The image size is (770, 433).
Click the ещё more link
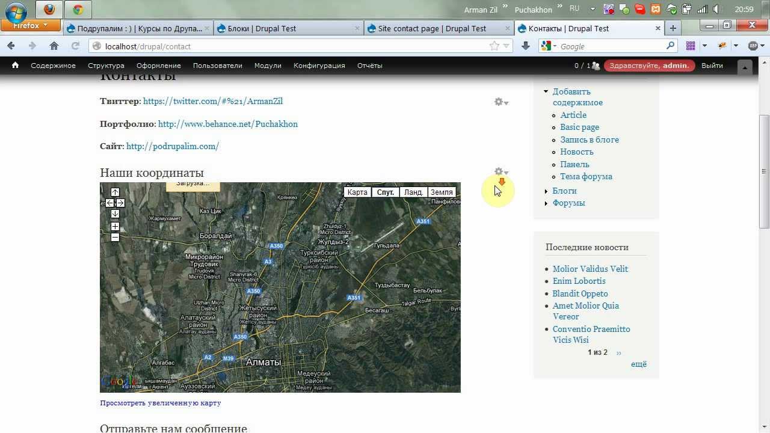pos(639,364)
